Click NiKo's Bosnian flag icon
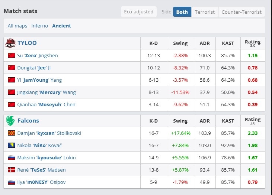This screenshot has width=272, height=195. 11,145
